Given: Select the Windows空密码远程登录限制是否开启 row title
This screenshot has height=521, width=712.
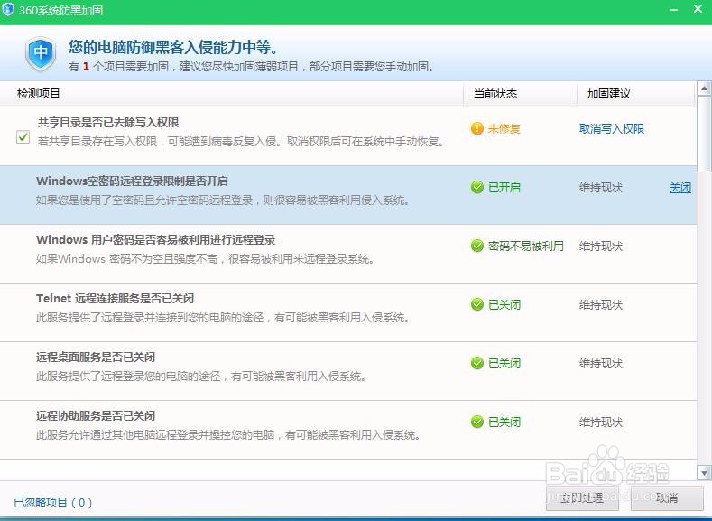Looking at the screenshot, I should tap(132, 181).
